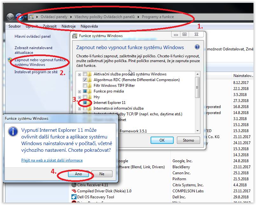Image resolution: width=256 pixels, height=205 pixels.
Task: Open Hlavní ovládací panel link
Action: (x=32, y=36)
